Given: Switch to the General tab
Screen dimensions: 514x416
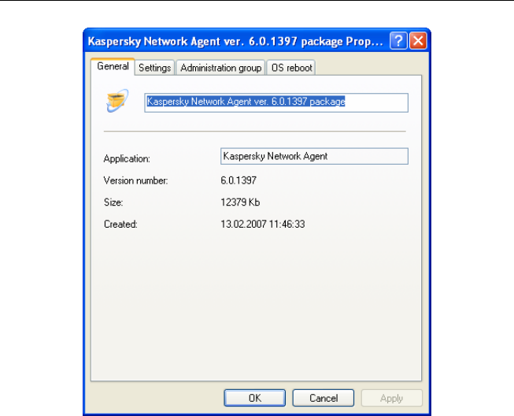Looking at the screenshot, I should click(113, 67).
